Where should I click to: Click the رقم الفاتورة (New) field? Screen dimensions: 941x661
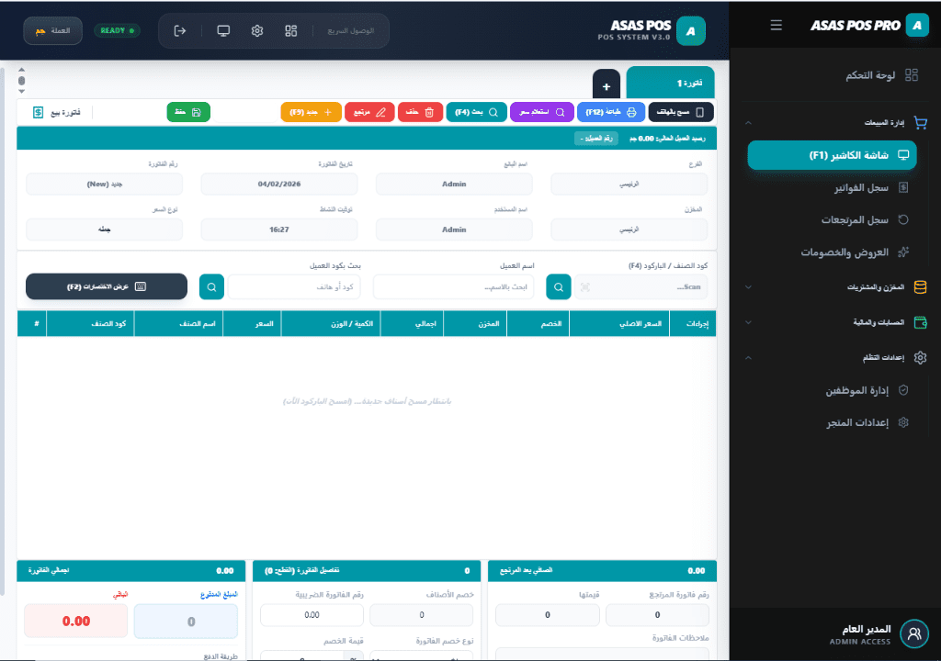tap(105, 185)
